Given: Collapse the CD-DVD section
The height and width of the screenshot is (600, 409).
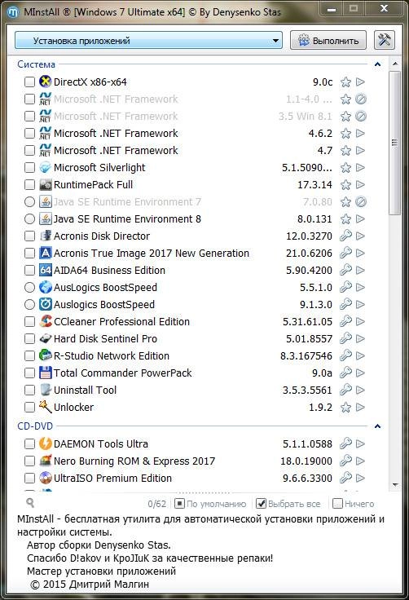Looking at the screenshot, I should [377, 426].
